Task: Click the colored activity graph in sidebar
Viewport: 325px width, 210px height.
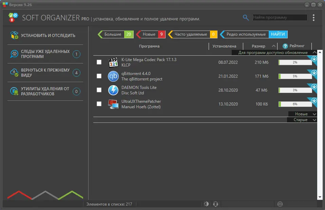Action: coord(45,195)
